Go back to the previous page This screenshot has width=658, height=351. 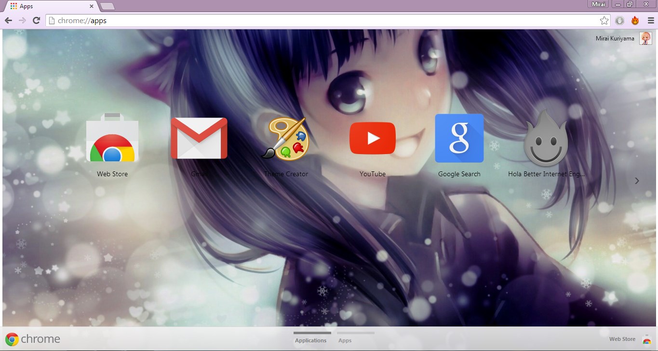click(8, 21)
